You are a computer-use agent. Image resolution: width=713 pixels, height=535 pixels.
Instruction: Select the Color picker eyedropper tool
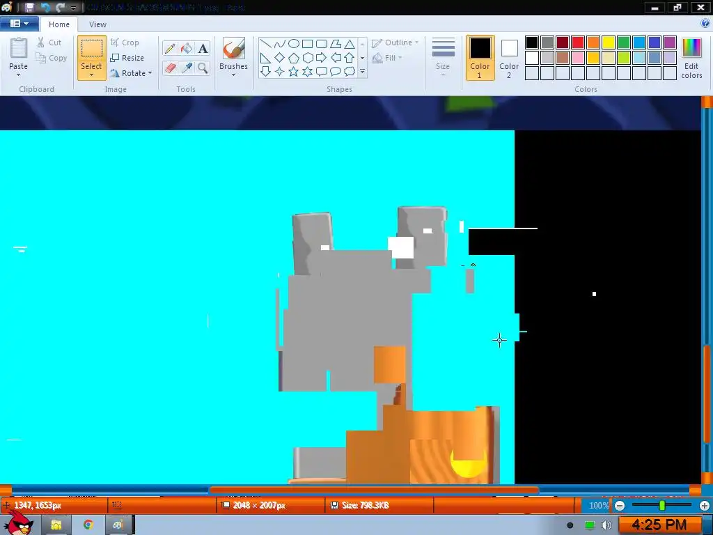pos(187,68)
